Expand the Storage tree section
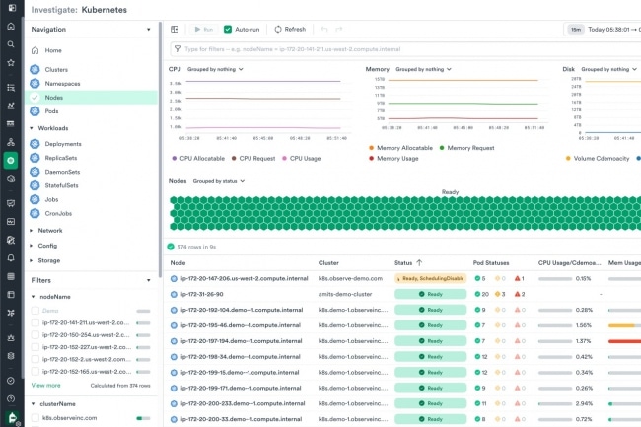Viewport: 641px width, 427px height. [x=32, y=260]
